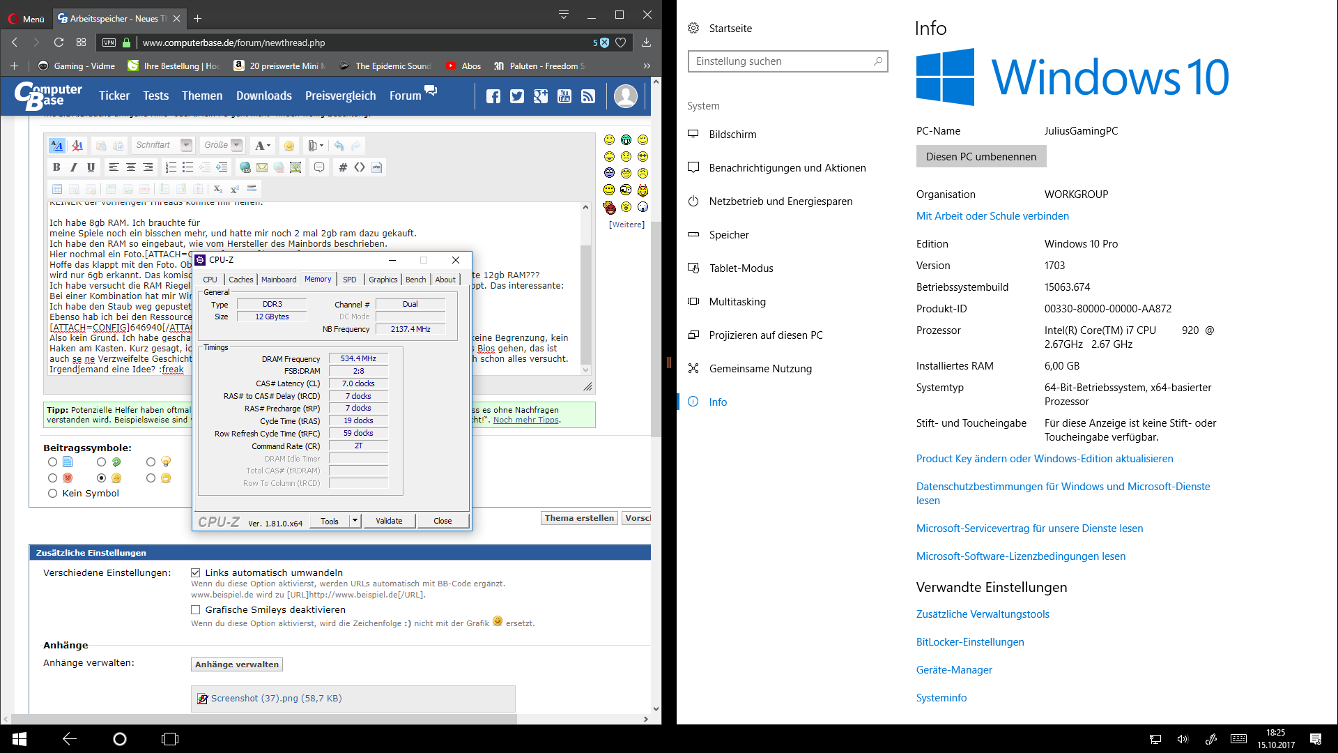Click the italic formatting icon
The width and height of the screenshot is (1338, 753).
[73, 167]
